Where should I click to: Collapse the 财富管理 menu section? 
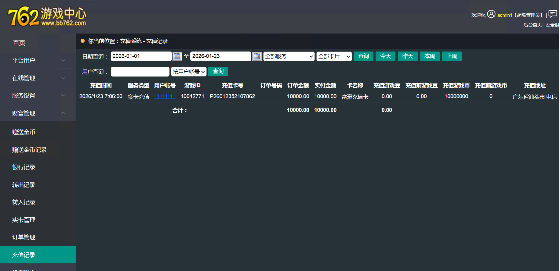(x=38, y=113)
